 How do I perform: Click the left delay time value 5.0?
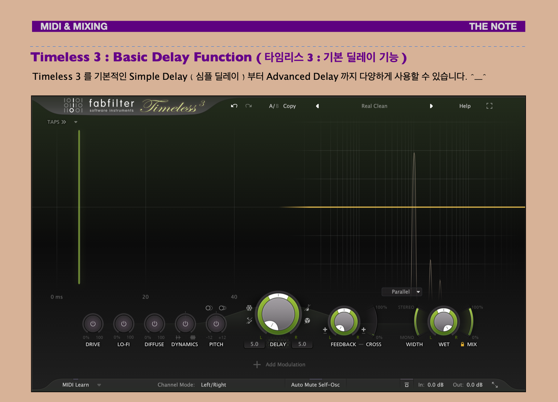254,344
